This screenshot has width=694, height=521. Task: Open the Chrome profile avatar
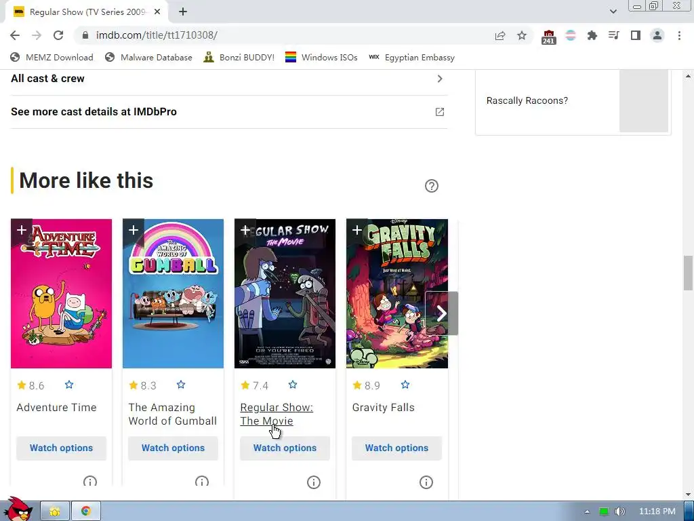click(x=657, y=35)
